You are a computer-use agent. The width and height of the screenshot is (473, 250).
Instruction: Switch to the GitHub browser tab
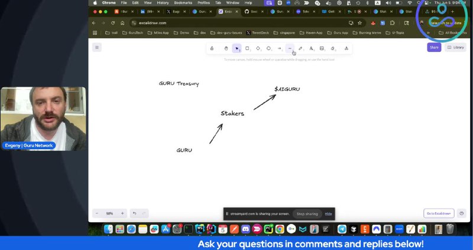click(255, 12)
